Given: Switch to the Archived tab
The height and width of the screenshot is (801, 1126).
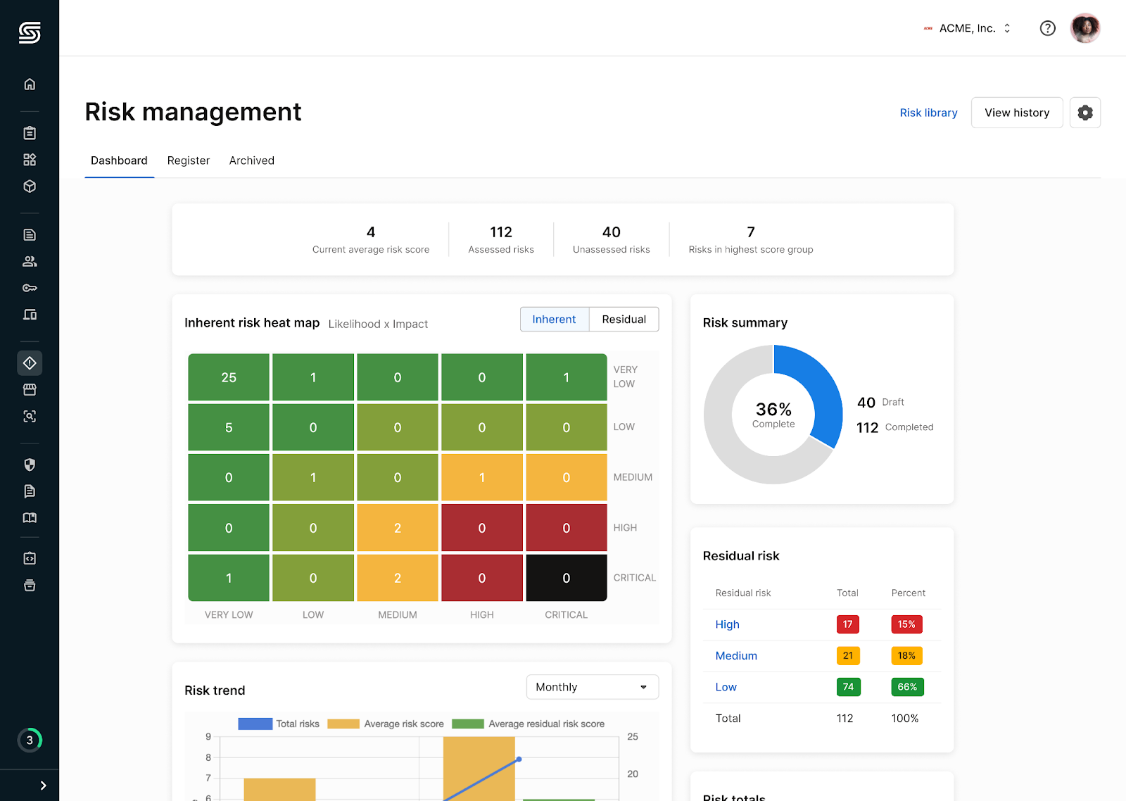Looking at the screenshot, I should point(251,160).
